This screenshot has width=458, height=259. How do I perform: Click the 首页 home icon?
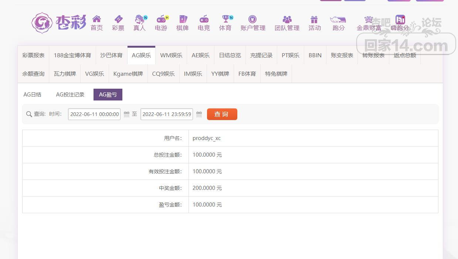pos(96,19)
